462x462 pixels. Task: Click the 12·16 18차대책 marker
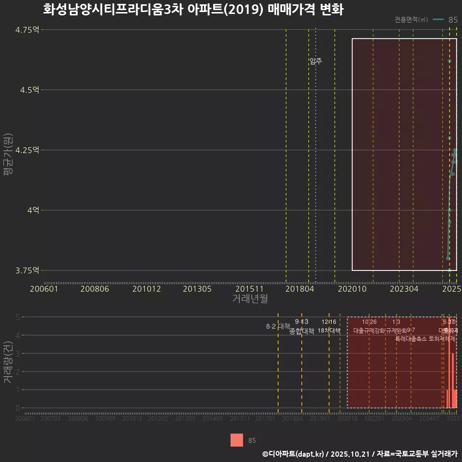pos(328,326)
